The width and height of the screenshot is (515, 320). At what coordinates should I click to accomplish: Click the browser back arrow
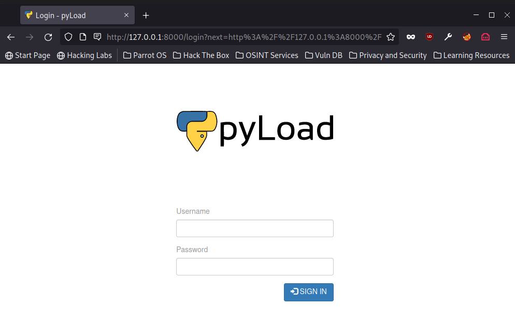tap(11, 37)
